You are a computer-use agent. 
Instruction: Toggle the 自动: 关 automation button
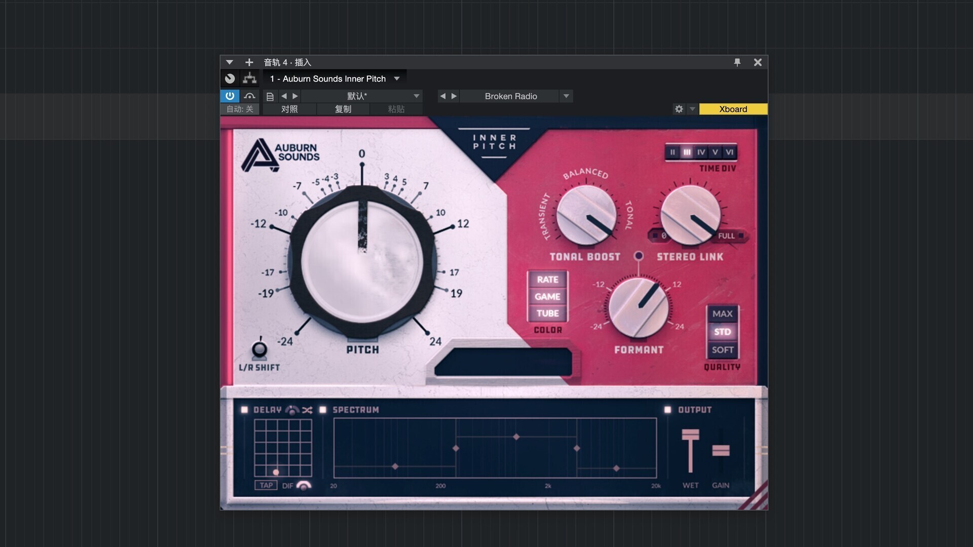click(x=240, y=109)
